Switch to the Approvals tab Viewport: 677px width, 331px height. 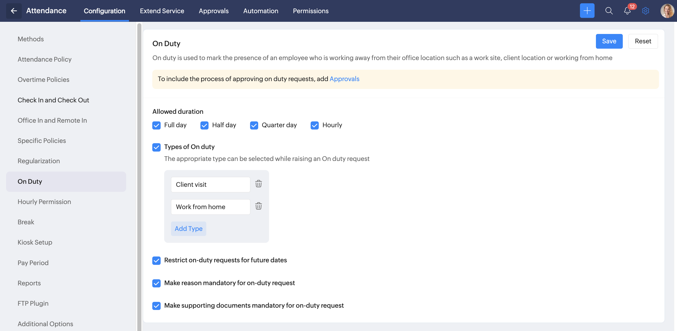[213, 11]
